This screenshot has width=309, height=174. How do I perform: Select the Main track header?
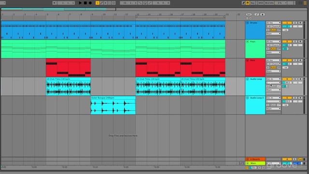[255, 163]
